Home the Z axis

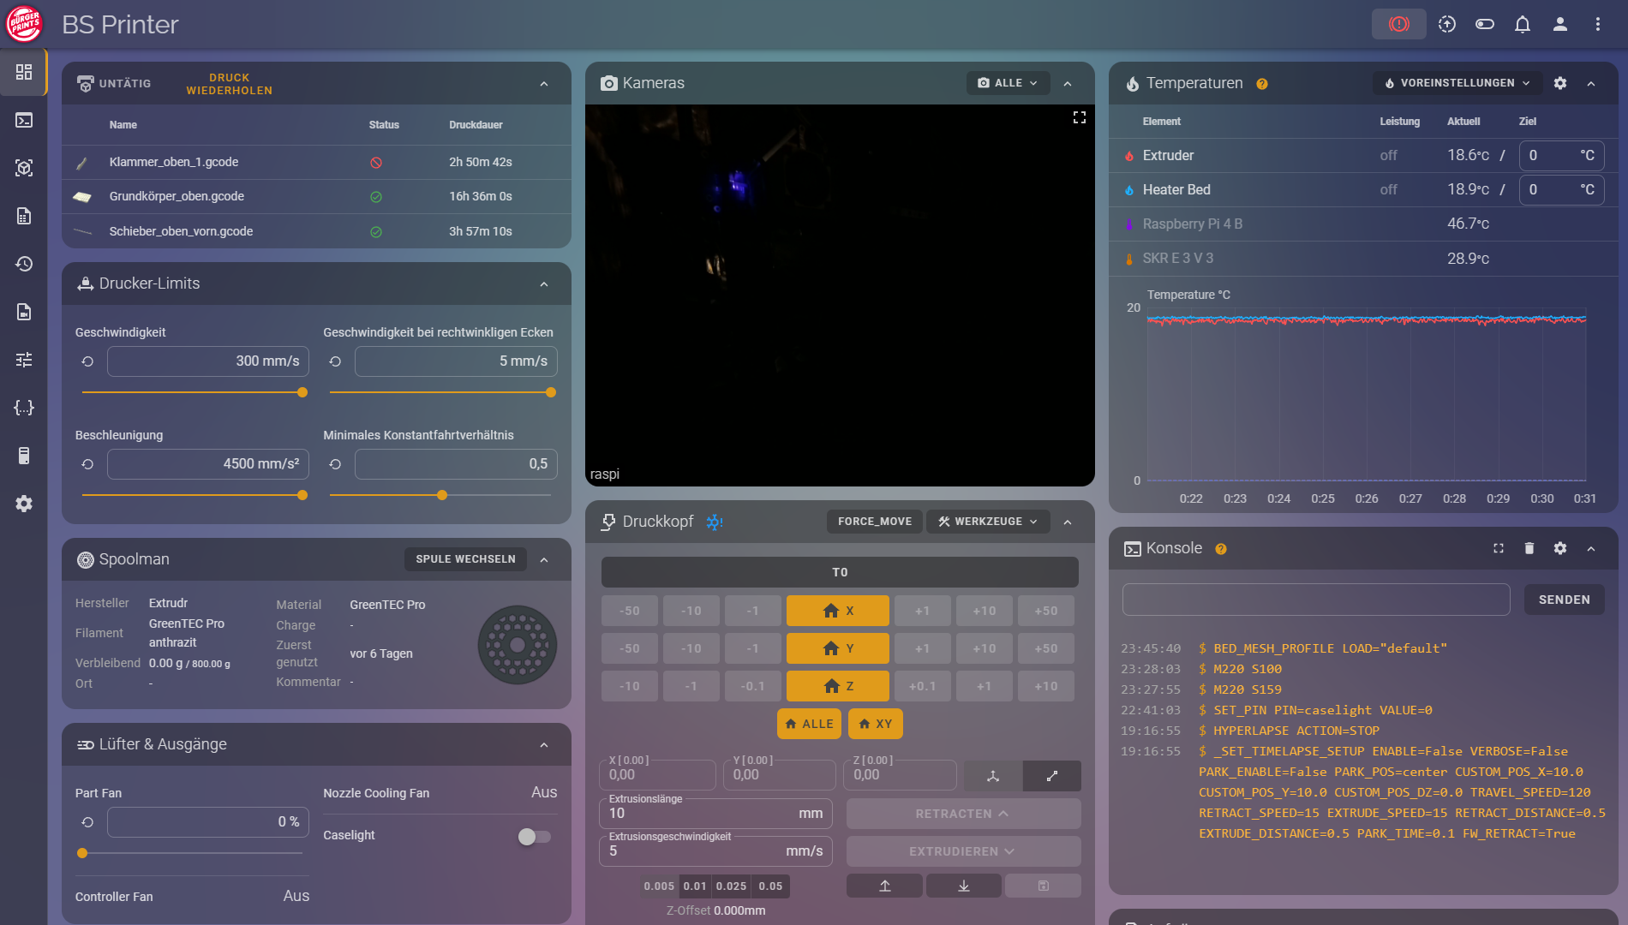[x=837, y=685]
